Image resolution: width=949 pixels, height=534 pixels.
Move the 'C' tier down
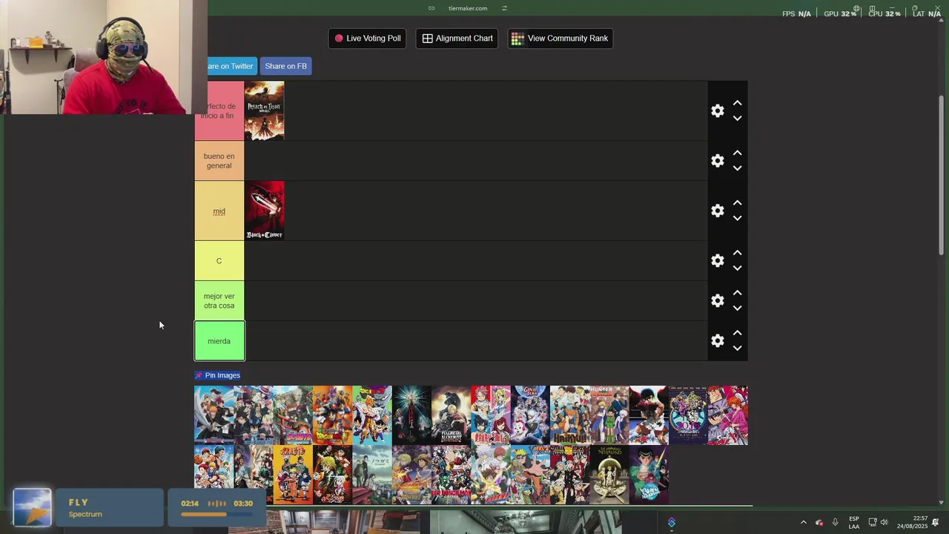[737, 268]
